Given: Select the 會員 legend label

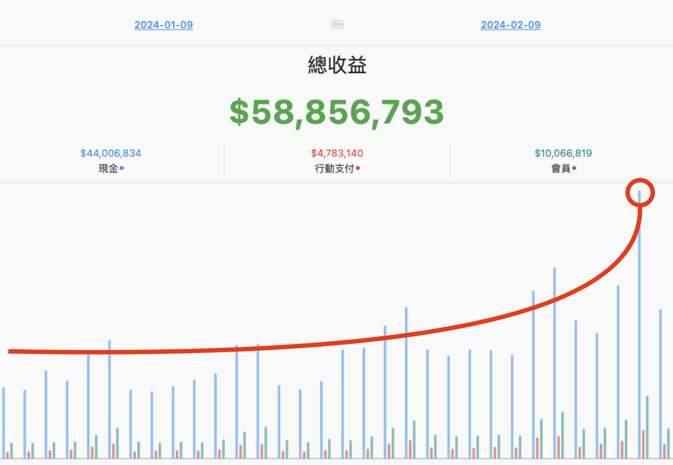Looking at the screenshot, I should [x=561, y=168].
